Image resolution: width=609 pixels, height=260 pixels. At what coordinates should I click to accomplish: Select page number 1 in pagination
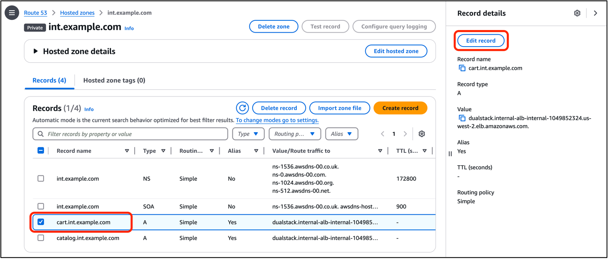pyautogui.click(x=394, y=134)
